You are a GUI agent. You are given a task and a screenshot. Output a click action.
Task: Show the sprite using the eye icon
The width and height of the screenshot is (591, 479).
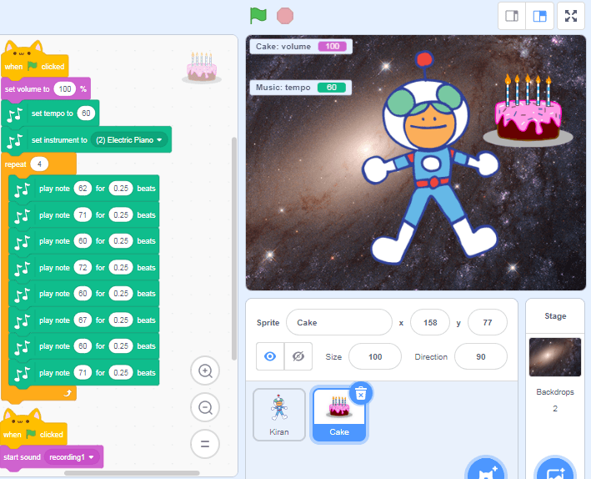point(270,356)
